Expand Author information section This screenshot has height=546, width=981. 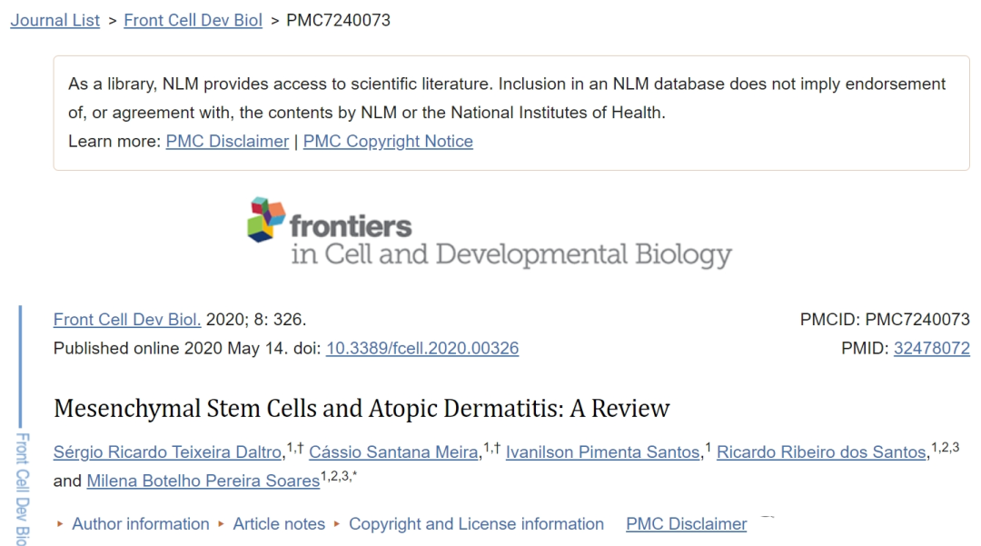pyautogui.click(x=140, y=524)
